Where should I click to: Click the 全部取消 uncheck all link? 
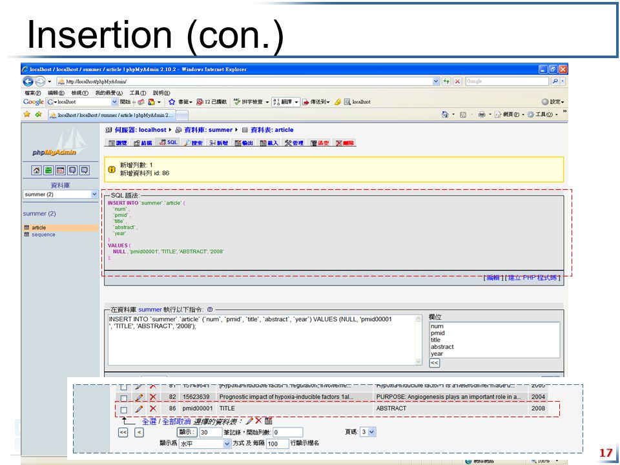pos(176,422)
